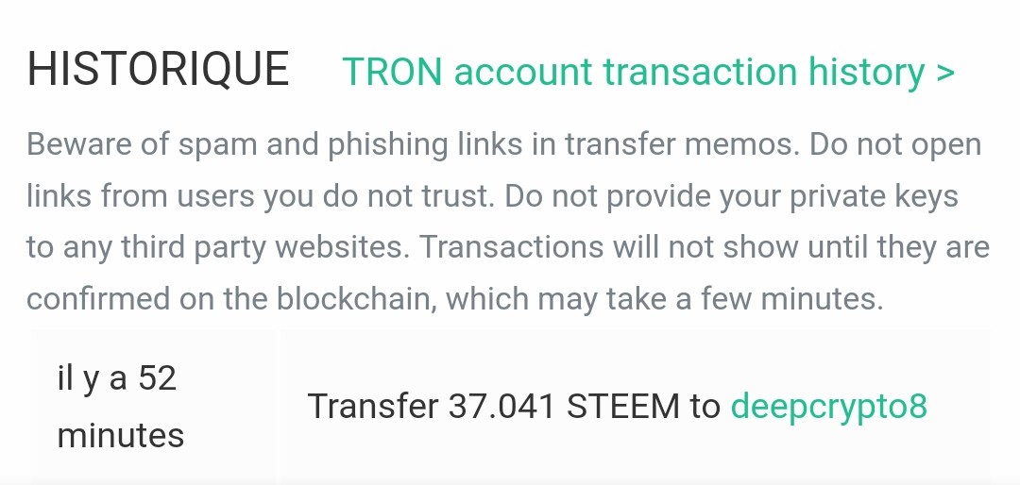Click the word 'minutes' in timestamp cell

(121, 436)
